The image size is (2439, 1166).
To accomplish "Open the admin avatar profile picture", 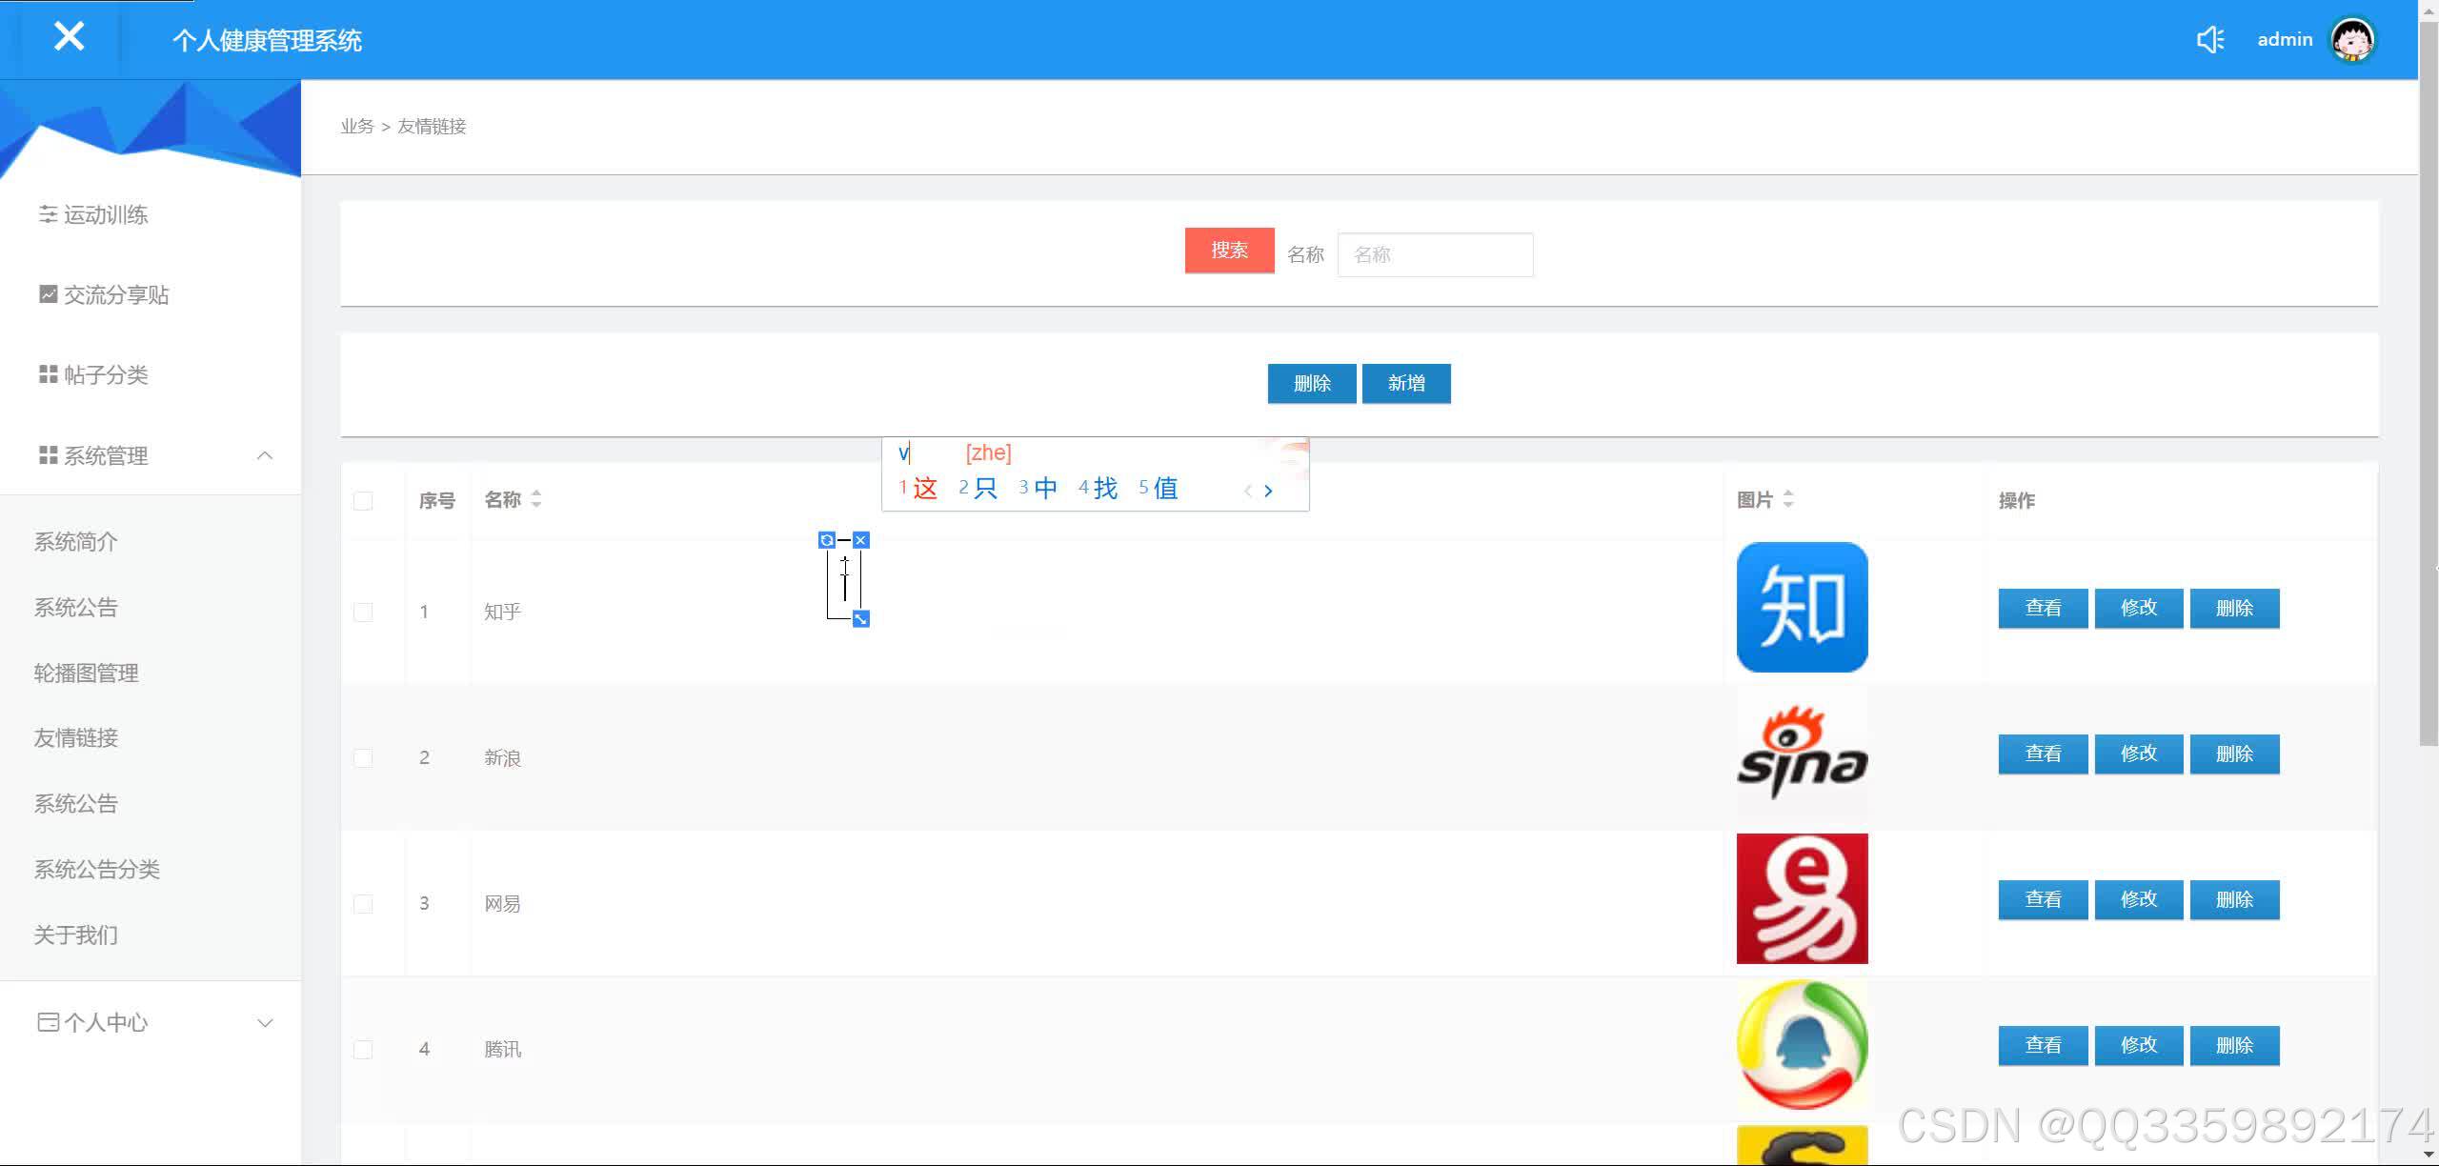I will pyautogui.click(x=2352, y=40).
